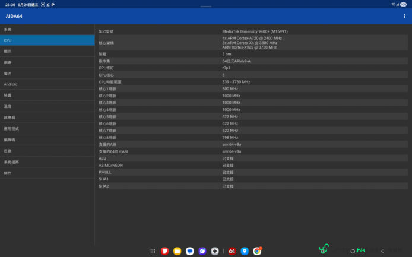Show the 溫度 page
Viewport: 412px width, 257px height.
click(47, 106)
